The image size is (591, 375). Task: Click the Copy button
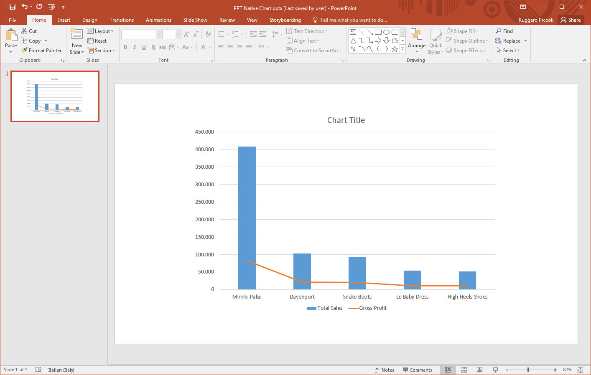coord(31,41)
